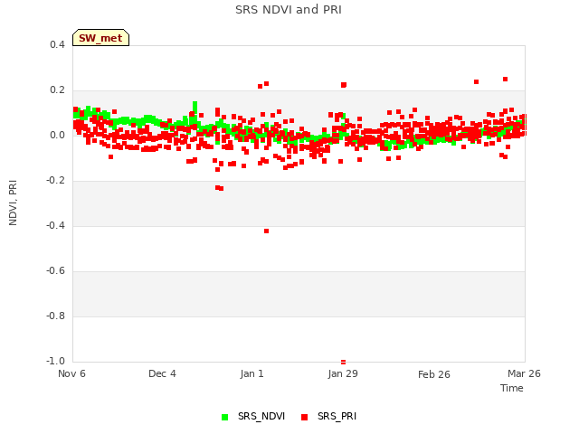Viewport: 579px width, 434px height.
Task: Click the 0.2 y-axis tick label
Action: [57, 90]
